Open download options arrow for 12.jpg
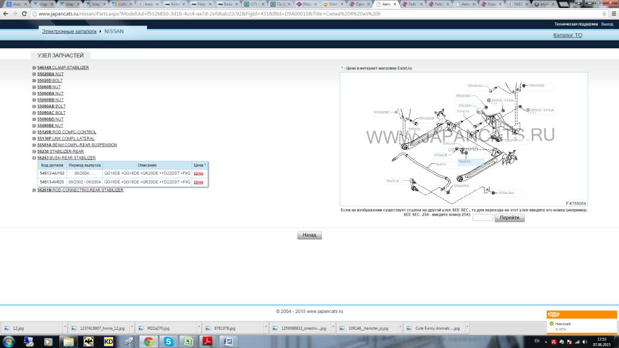 point(65,327)
